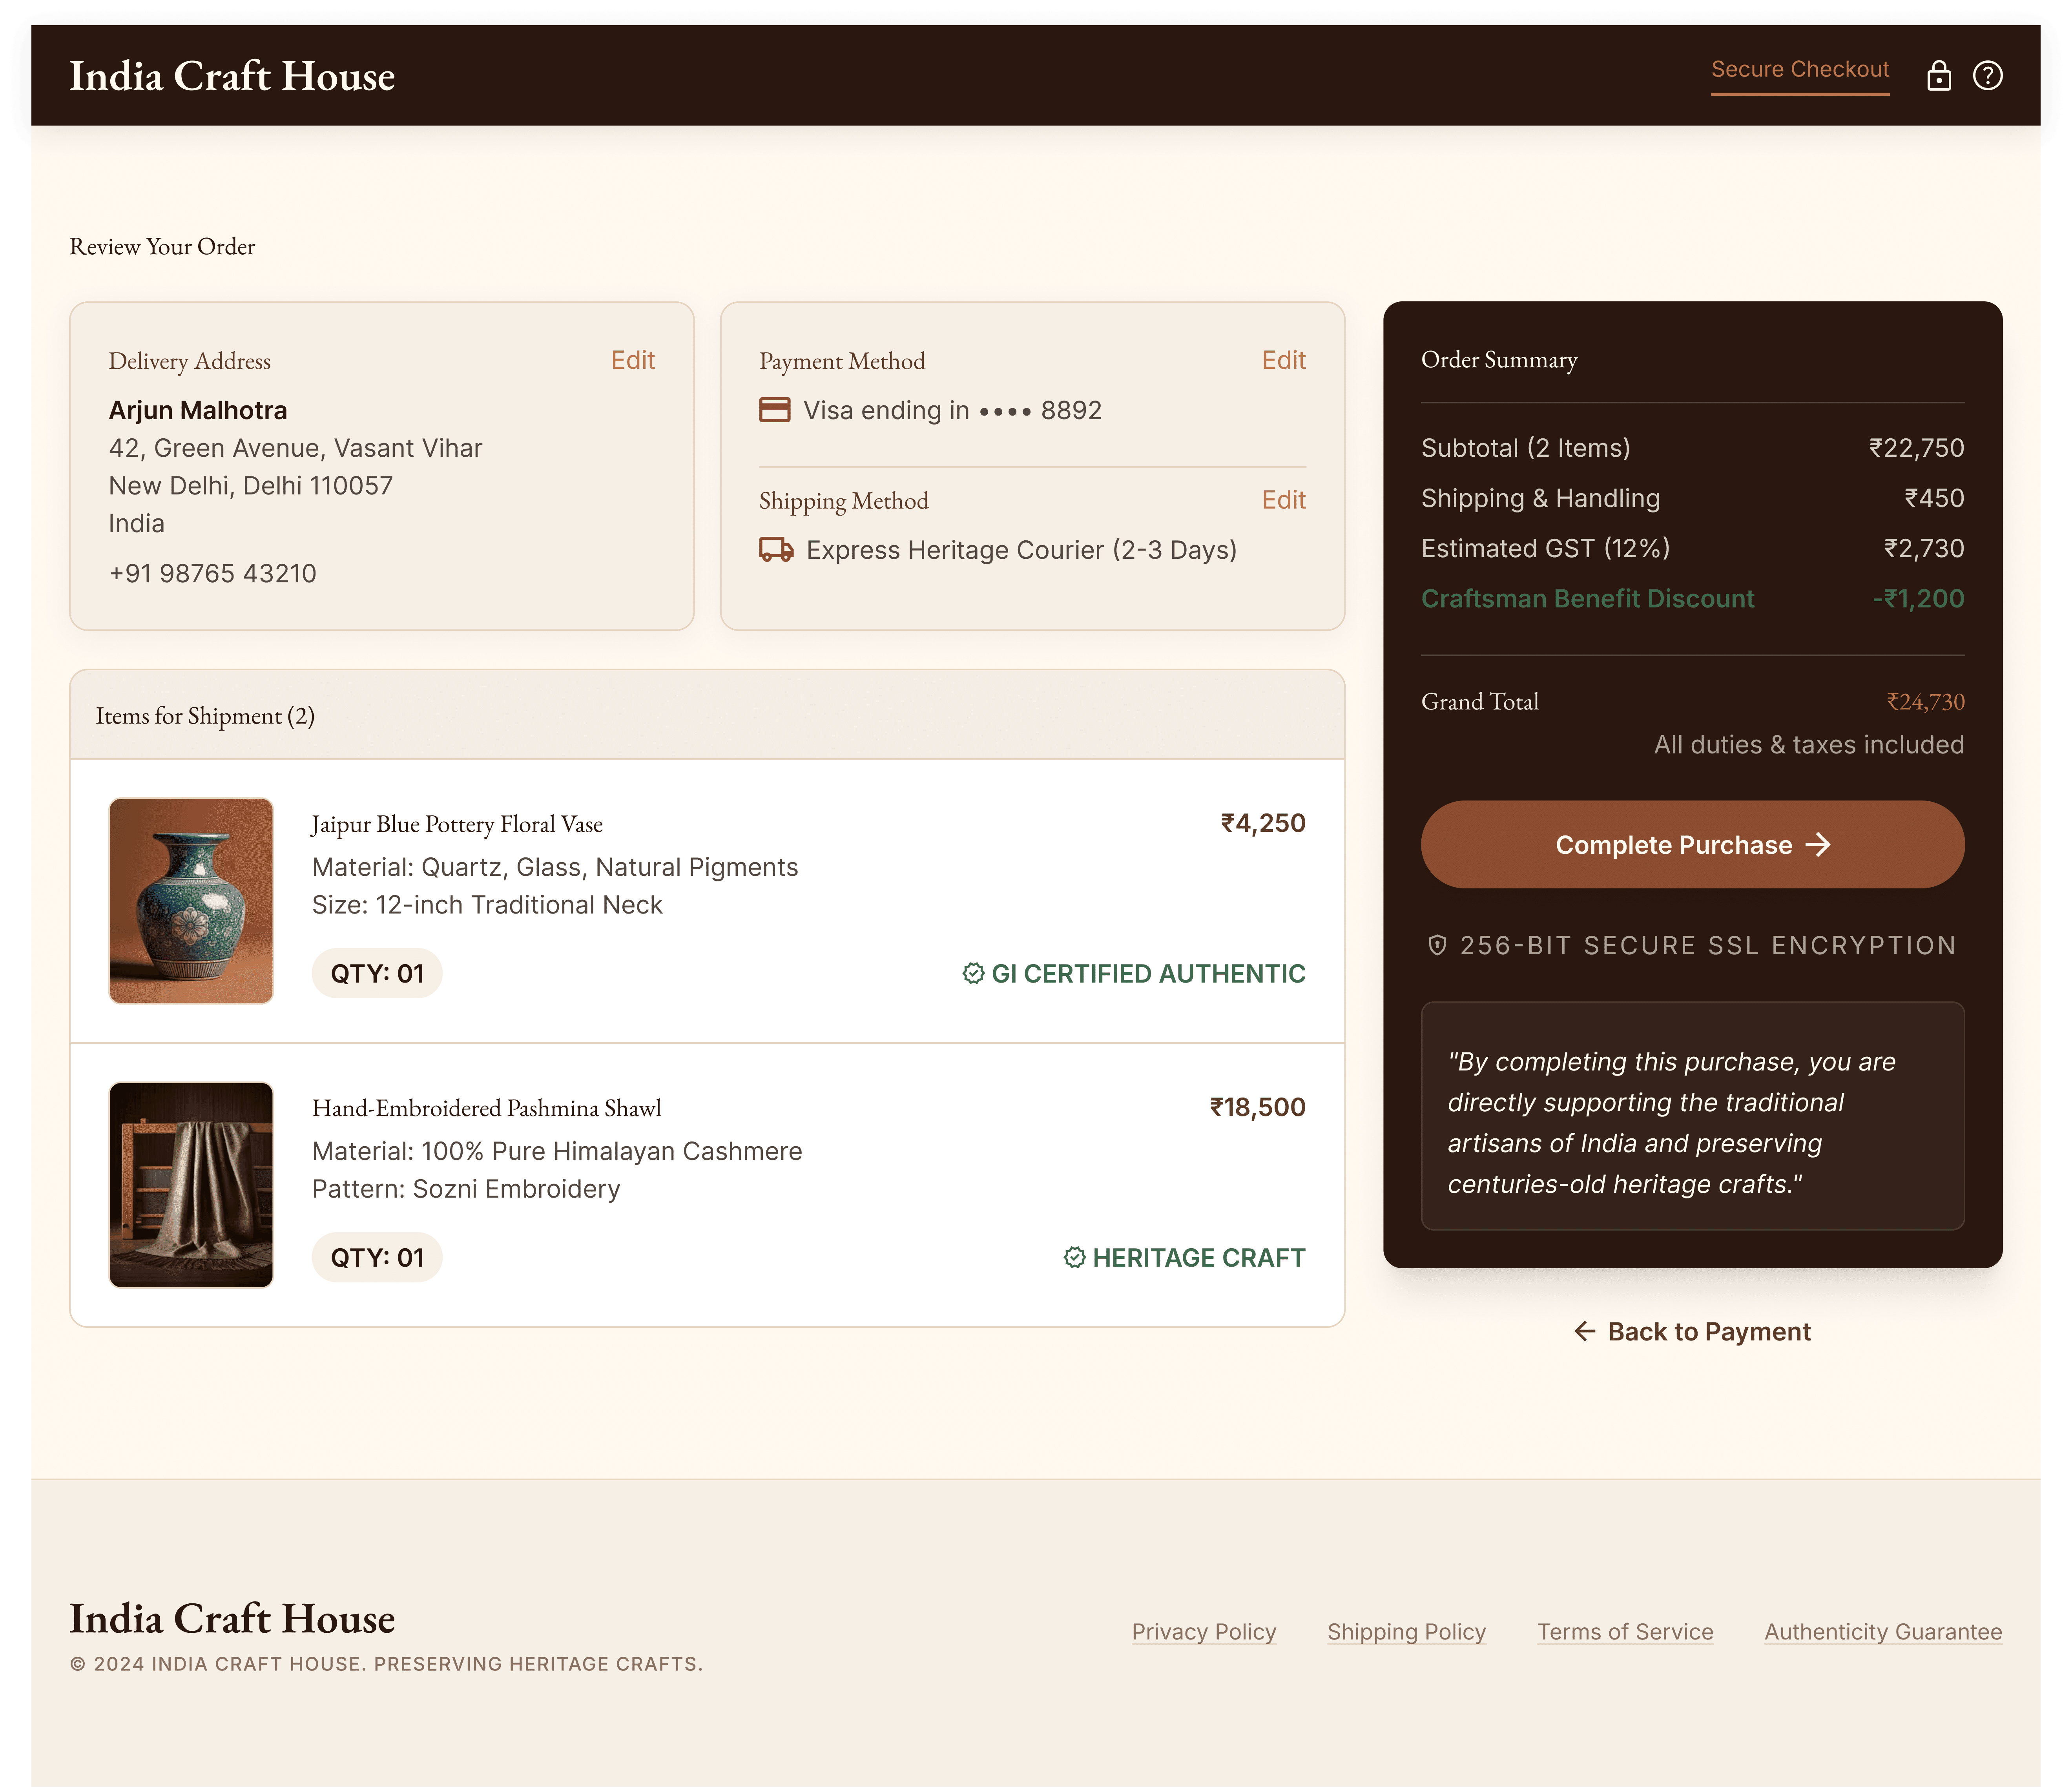2072x1787 pixels.
Task: Click the Review Your Order heading
Action: pos(162,247)
